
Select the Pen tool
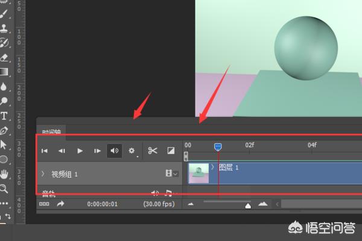tap(4, 131)
